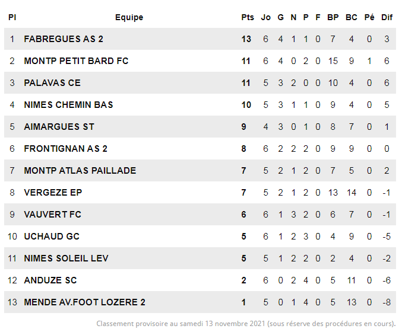The height and width of the screenshot is (332, 399).
Task: Select the Pl column header
Action: click(x=12, y=17)
